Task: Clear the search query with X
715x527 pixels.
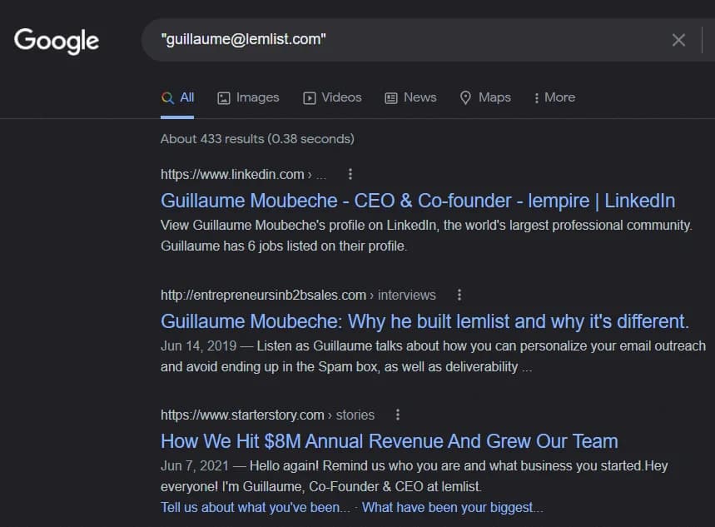Action: coord(678,40)
